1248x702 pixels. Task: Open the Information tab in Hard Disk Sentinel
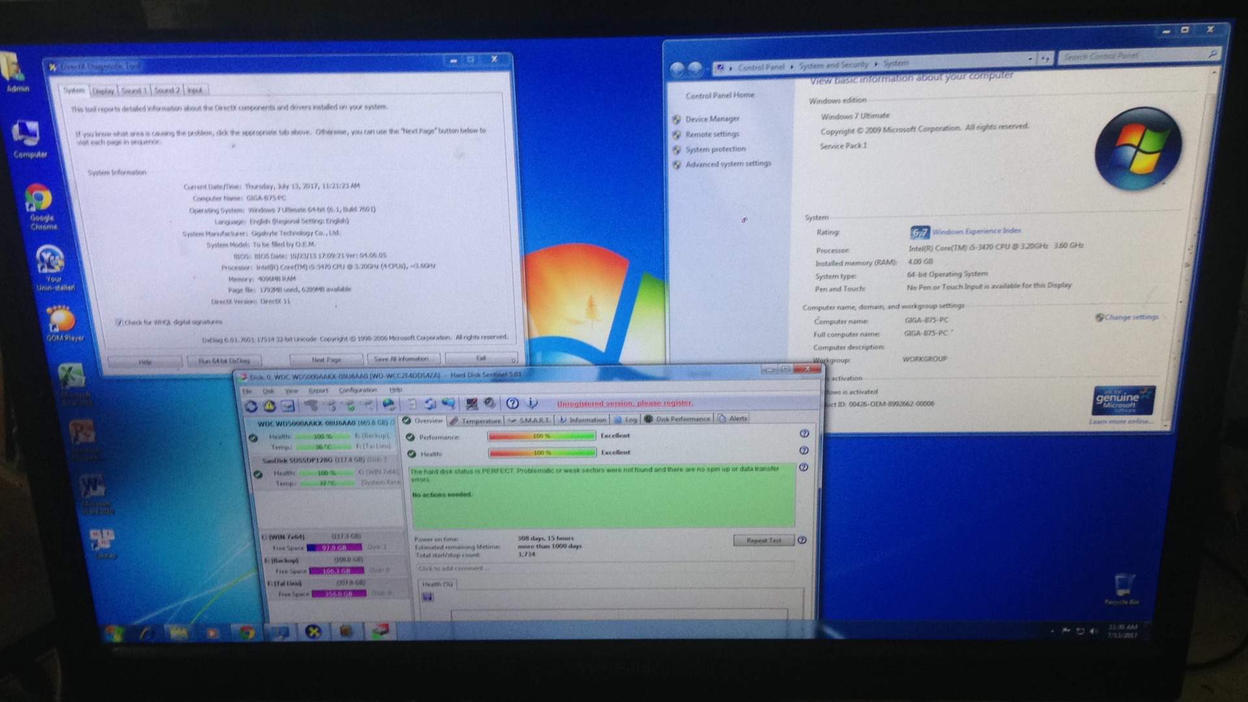[582, 420]
